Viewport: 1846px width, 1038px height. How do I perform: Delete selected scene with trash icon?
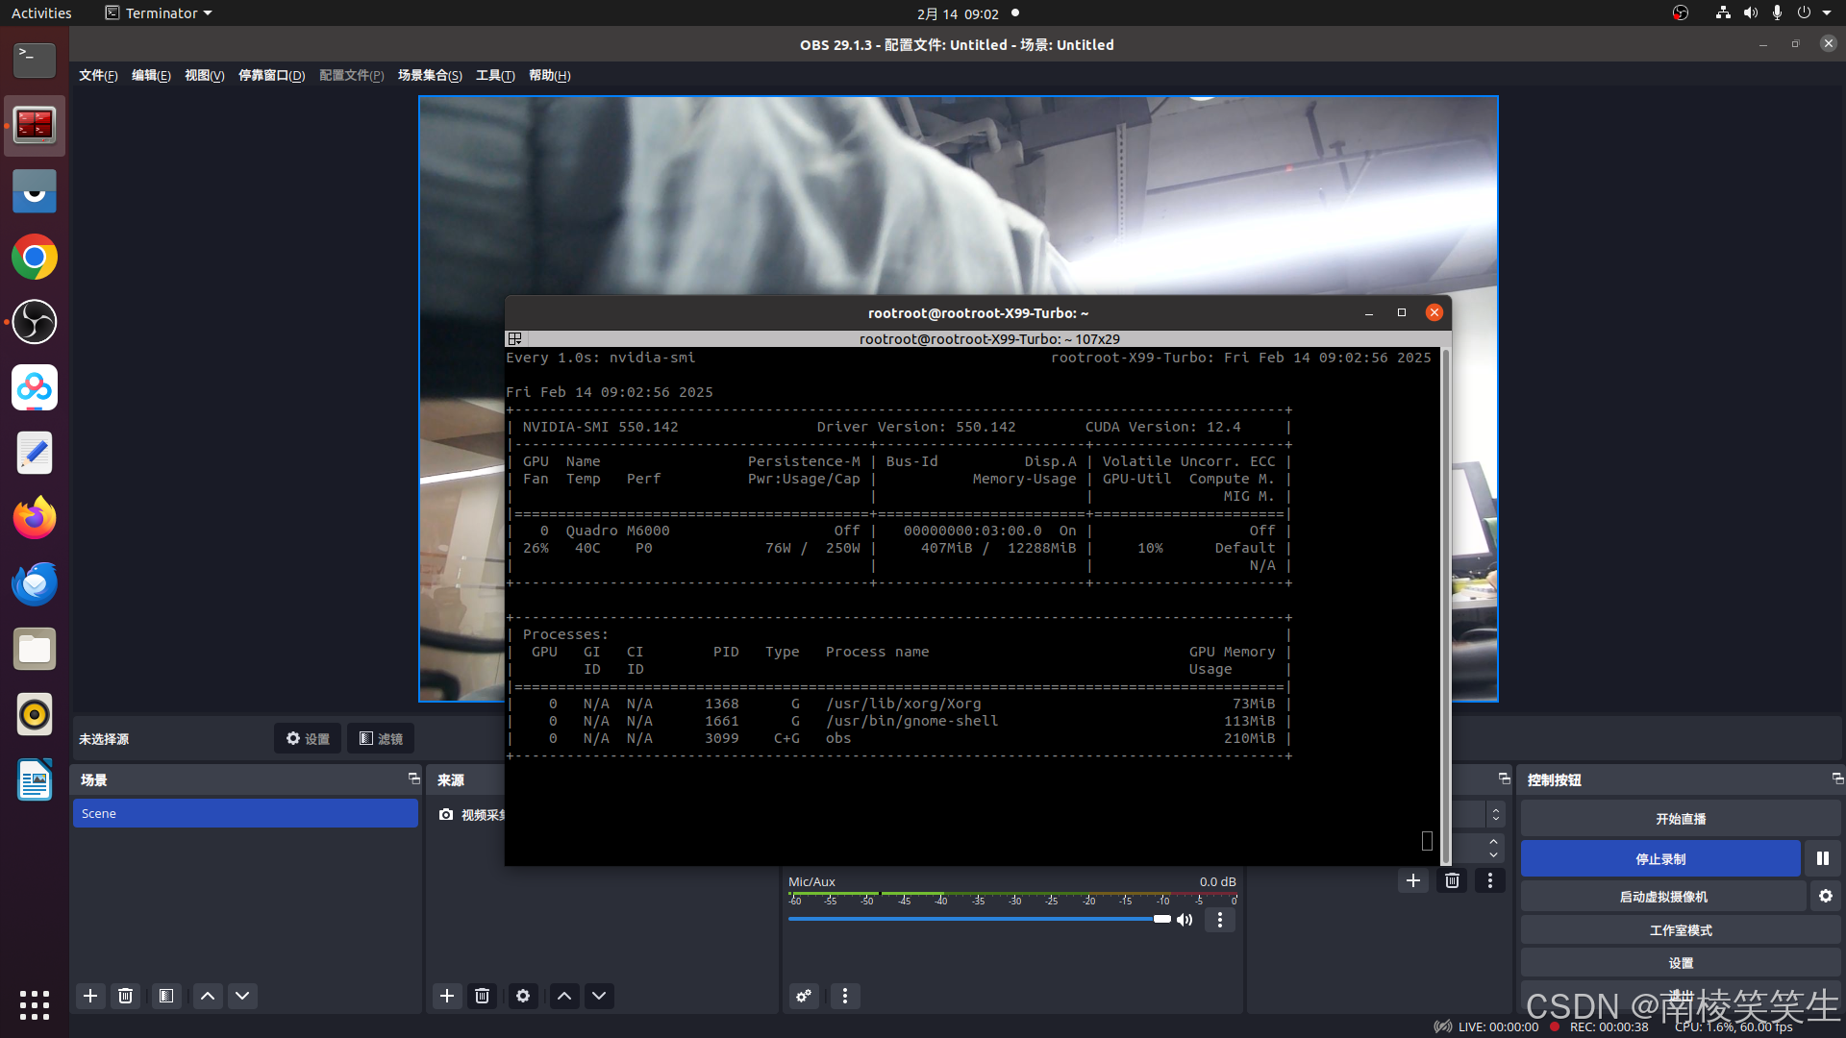pos(125,996)
